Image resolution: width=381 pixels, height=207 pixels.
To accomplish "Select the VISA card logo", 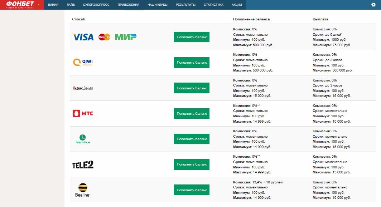I will (83, 37).
